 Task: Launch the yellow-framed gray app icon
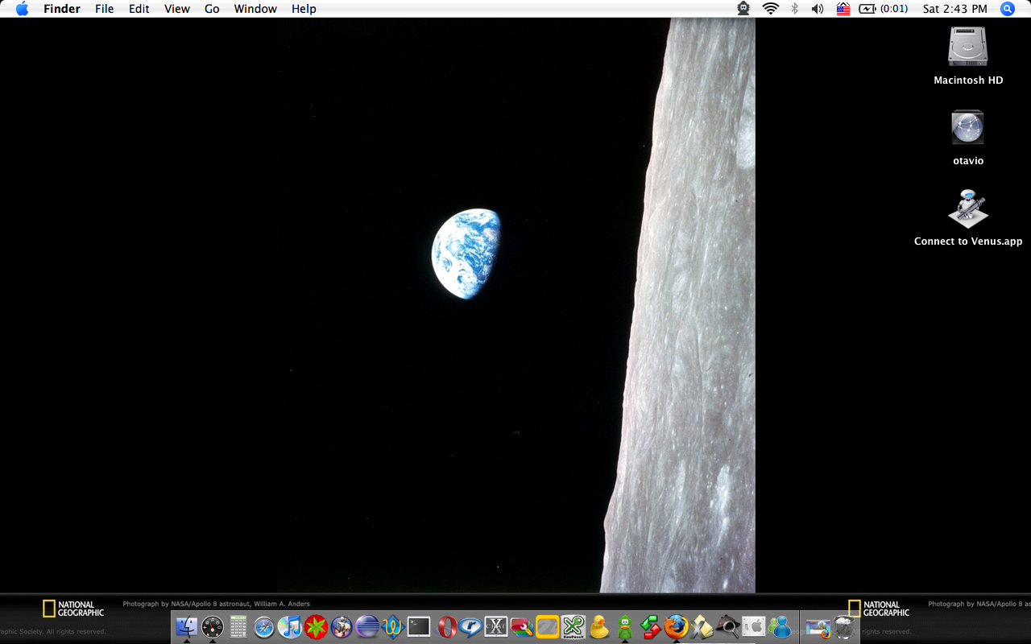click(x=548, y=626)
